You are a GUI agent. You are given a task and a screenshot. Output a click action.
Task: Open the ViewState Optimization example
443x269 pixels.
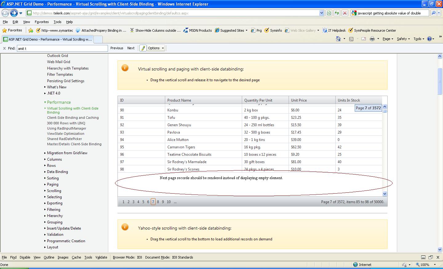point(66,134)
